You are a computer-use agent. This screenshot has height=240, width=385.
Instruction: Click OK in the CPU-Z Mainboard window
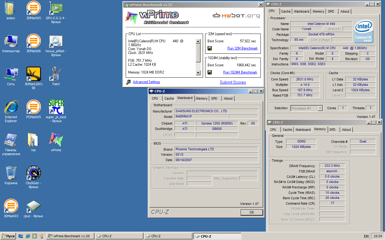click(252, 212)
